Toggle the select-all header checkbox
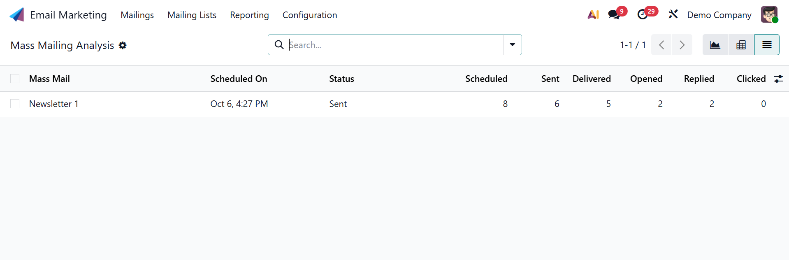 [x=15, y=79]
